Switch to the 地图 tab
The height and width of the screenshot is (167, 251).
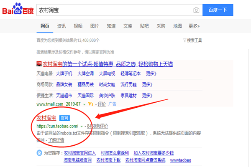point(177,26)
